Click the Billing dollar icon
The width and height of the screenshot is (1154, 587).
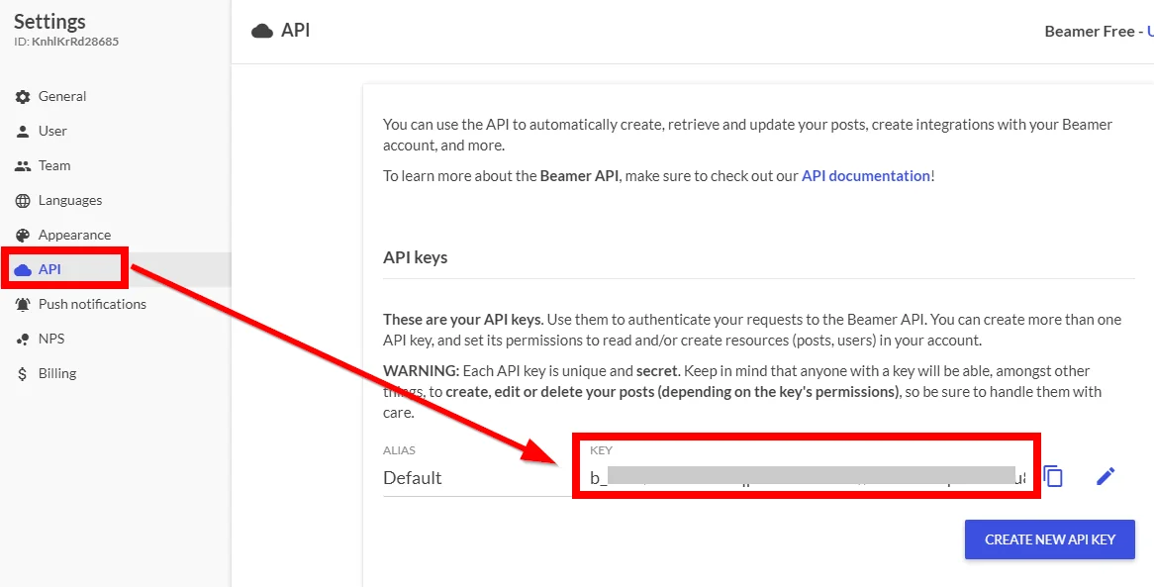pos(23,373)
